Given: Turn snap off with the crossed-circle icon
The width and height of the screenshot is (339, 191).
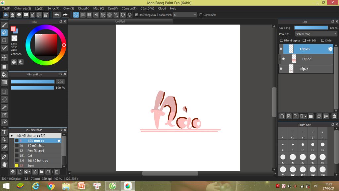Looking at the screenshot, I should (x=76, y=15).
